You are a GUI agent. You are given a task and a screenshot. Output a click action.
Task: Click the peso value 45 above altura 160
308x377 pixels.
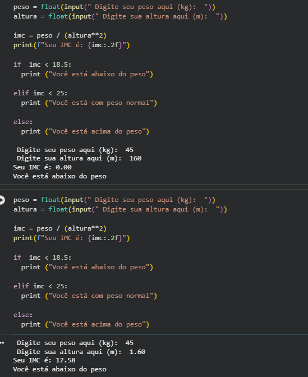pyautogui.click(x=130, y=150)
